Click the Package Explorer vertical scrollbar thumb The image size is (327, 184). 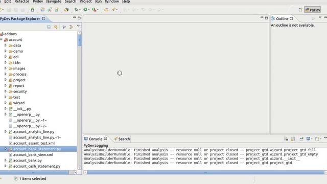pyautogui.click(x=80, y=40)
